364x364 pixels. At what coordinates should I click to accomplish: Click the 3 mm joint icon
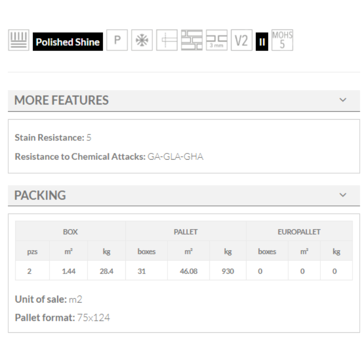coord(217,41)
